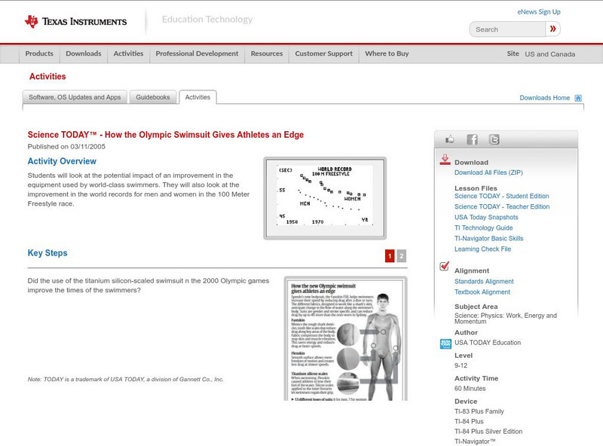Click the 'TI-84 Plus Silver Edition' device text
Screen dimensions: 603x446
tap(488, 432)
